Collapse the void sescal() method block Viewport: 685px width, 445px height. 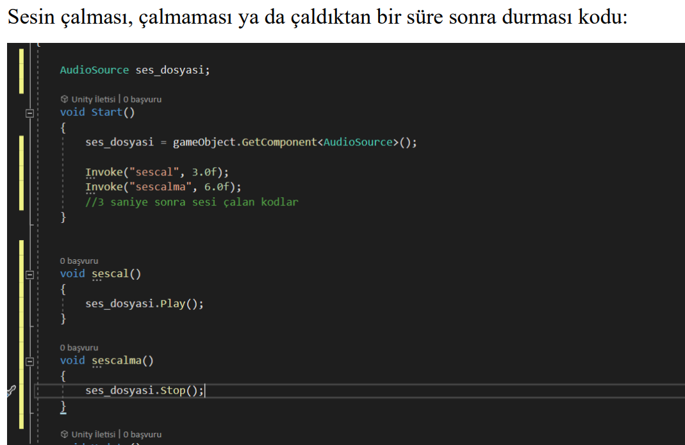29,275
